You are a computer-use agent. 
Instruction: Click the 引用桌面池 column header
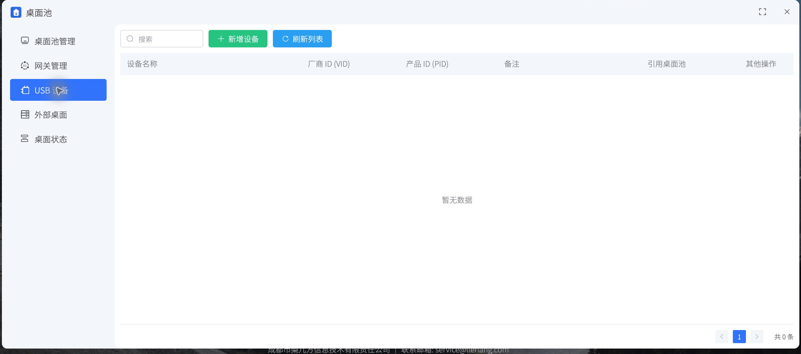pos(666,64)
